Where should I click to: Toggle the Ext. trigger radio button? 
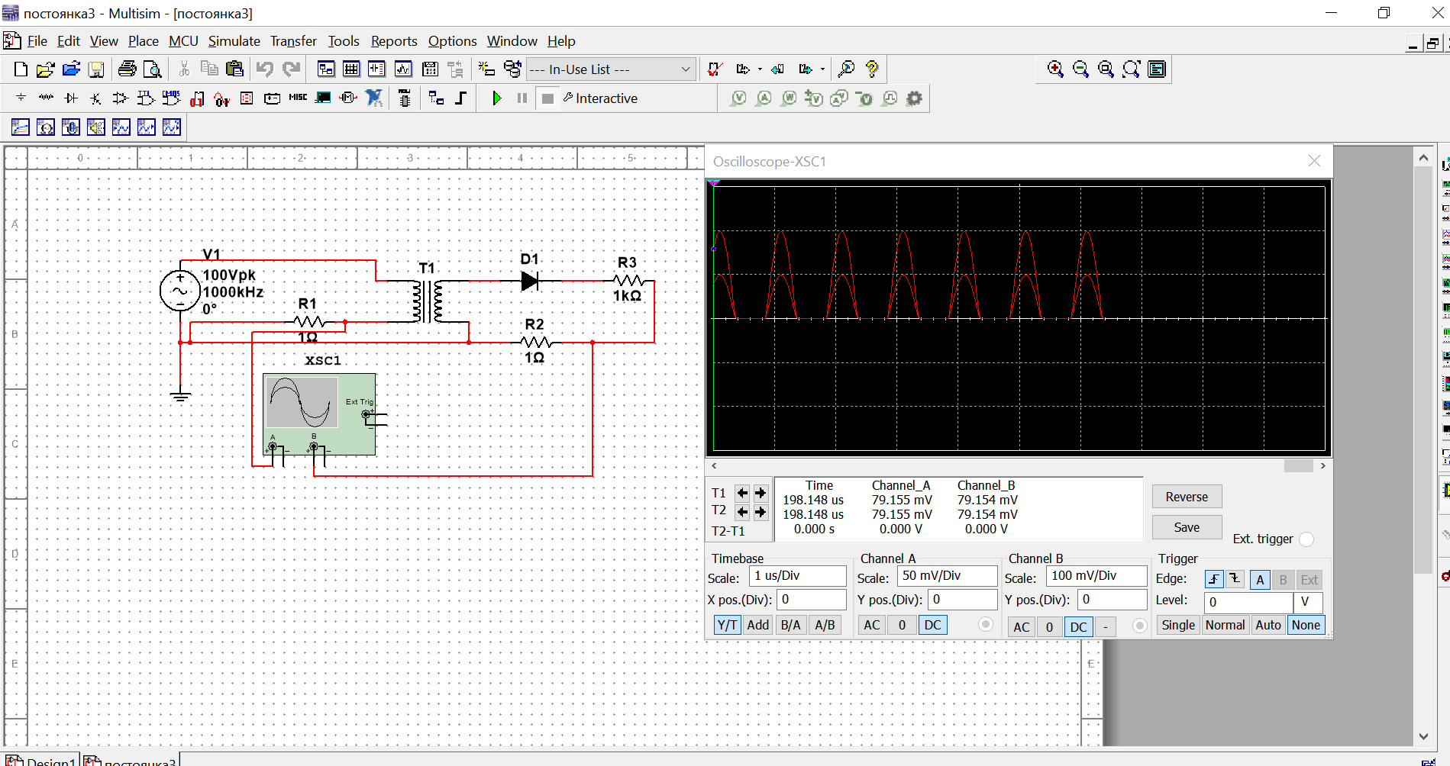(x=1306, y=539)
